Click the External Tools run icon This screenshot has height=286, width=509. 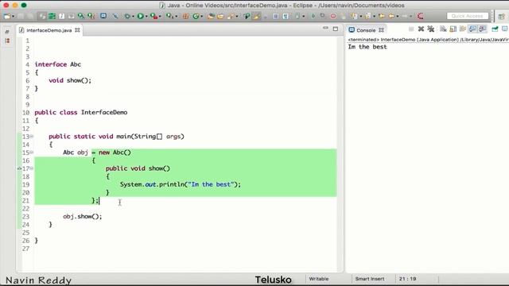coord(169,16)
